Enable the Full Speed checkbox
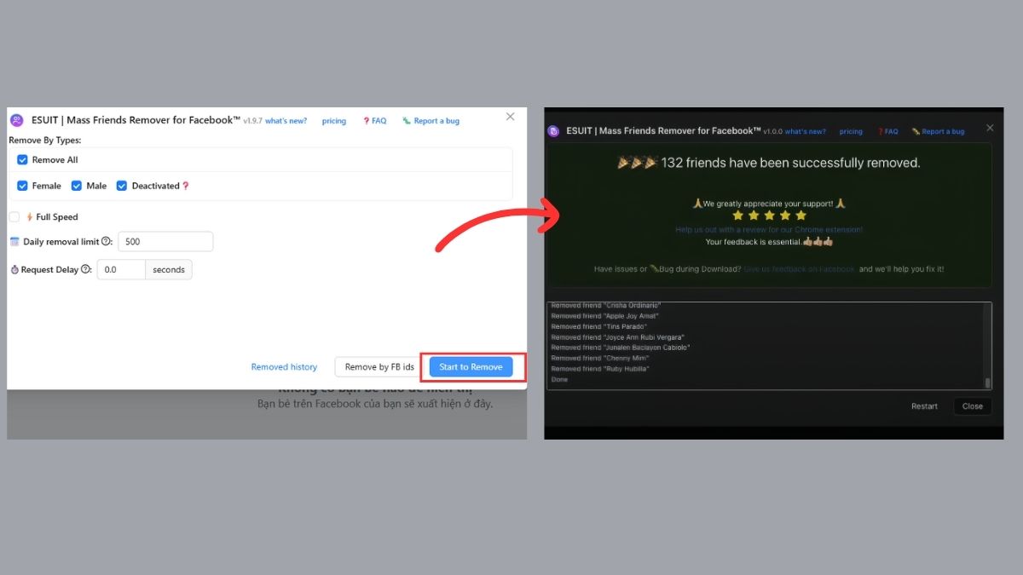 pos(14,217)
